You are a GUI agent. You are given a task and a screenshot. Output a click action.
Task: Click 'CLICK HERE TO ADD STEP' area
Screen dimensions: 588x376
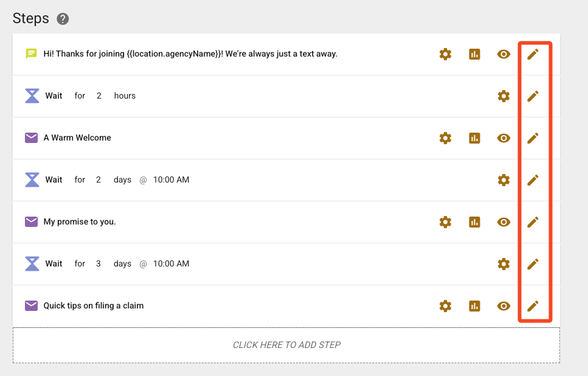286,345
